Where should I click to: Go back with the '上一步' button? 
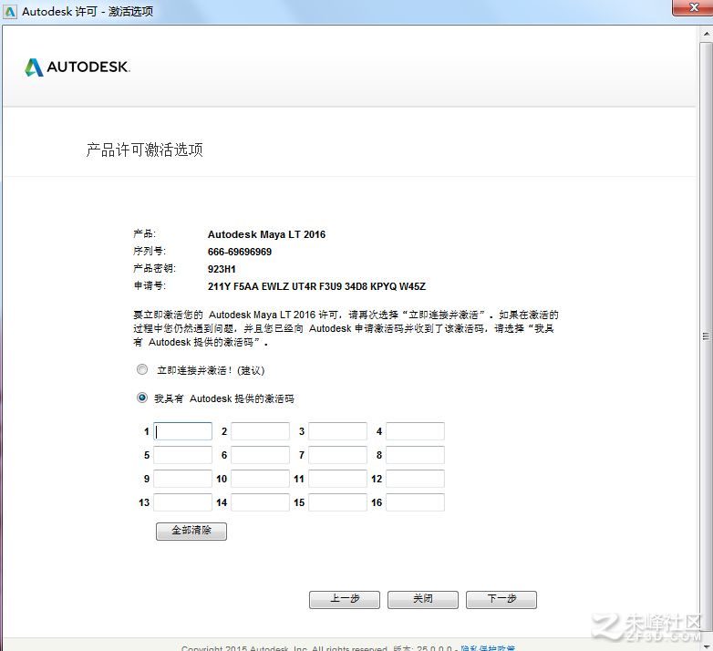tap(345, 600)
